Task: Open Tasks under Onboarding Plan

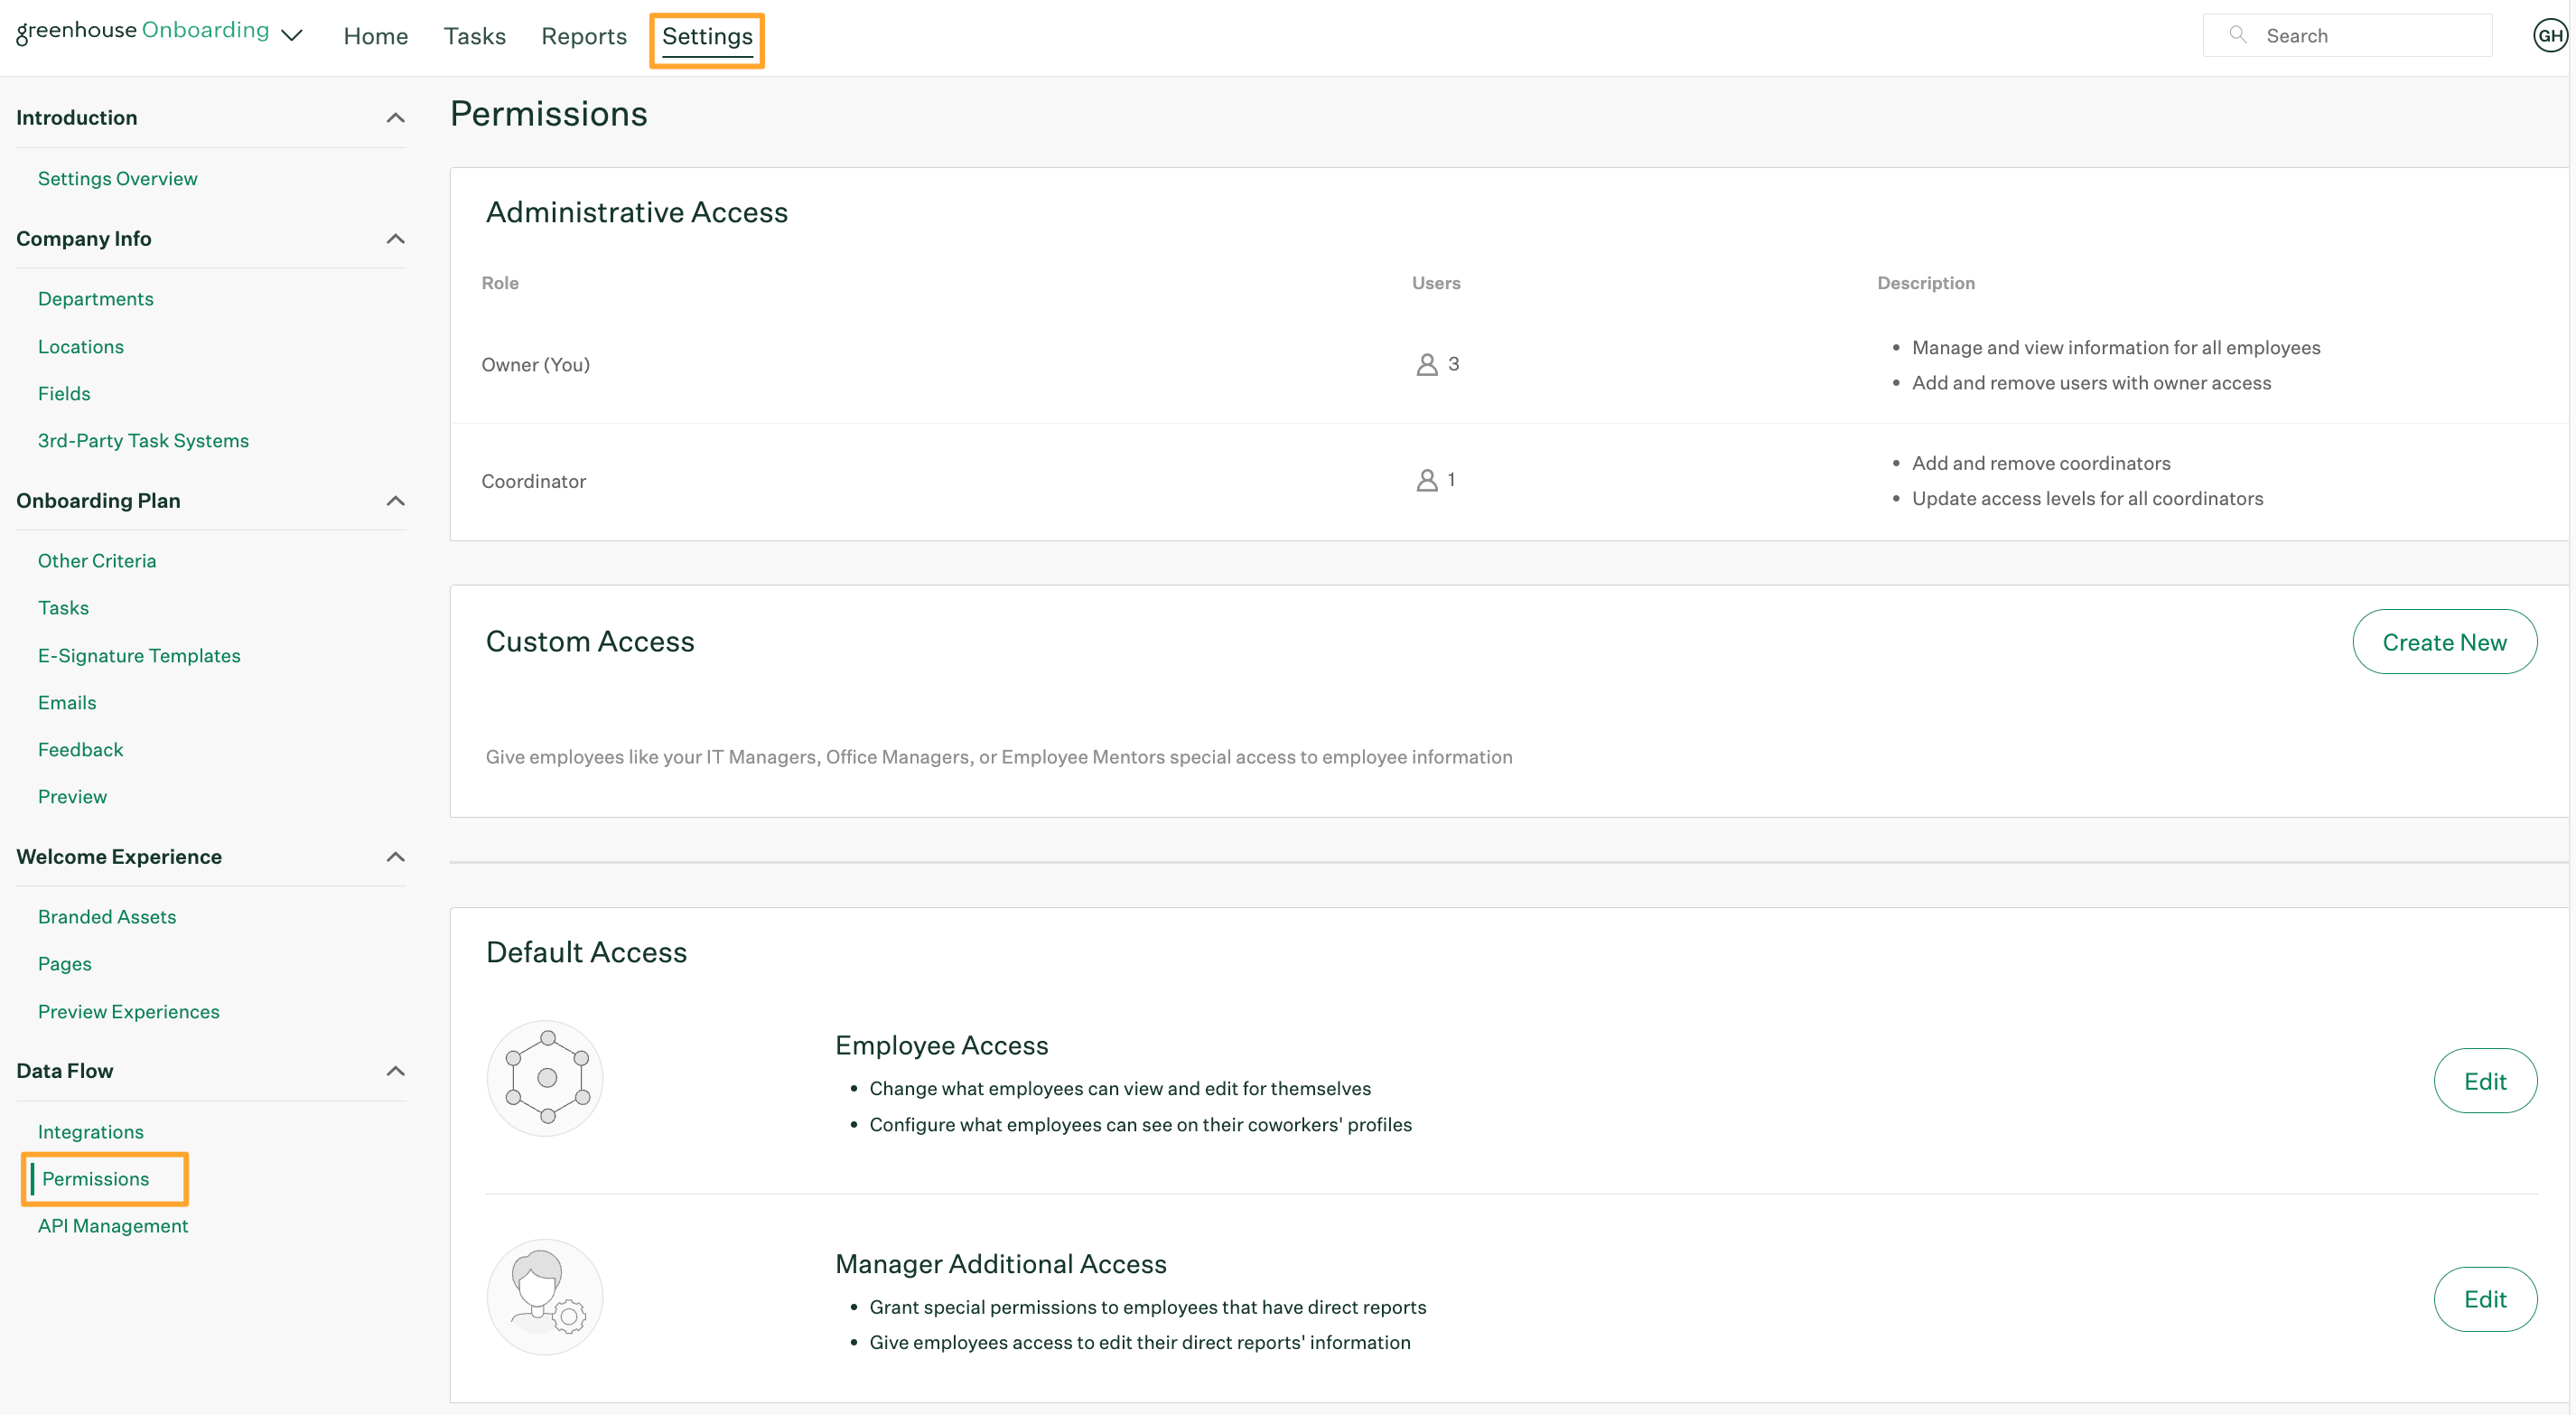Action: (x=63, y=607)
